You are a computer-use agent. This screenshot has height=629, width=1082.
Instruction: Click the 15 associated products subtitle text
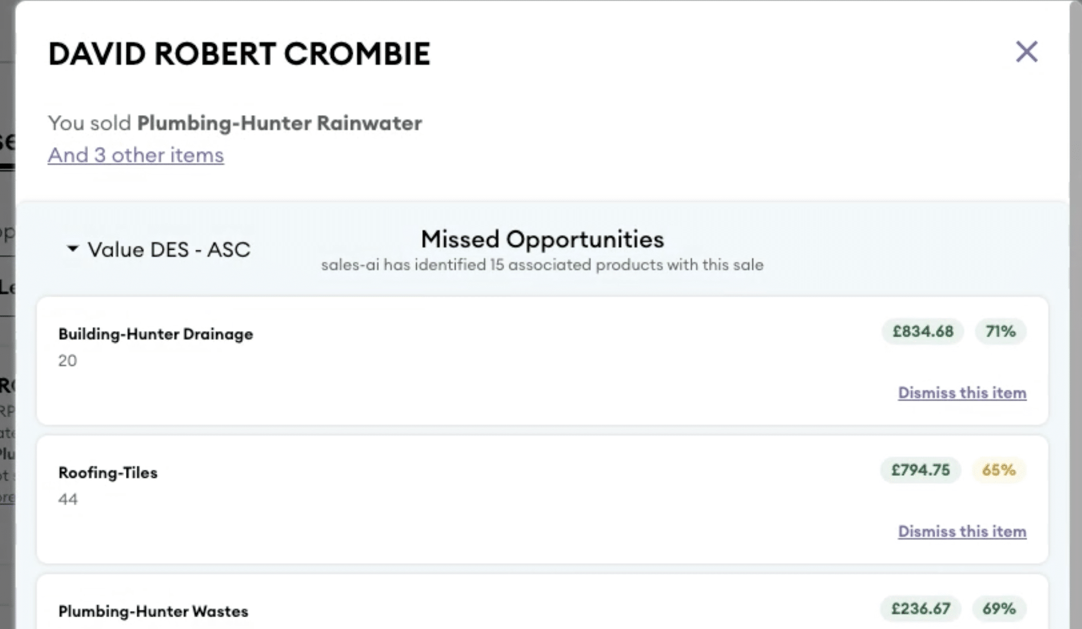[x=542, y=265]
